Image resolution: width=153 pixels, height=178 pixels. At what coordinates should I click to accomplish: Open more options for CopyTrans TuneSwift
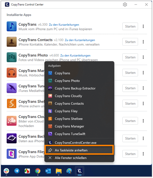click(143, 88)
